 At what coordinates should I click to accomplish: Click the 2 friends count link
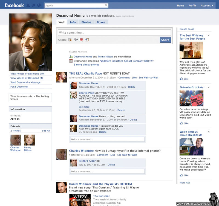point(16,131)
